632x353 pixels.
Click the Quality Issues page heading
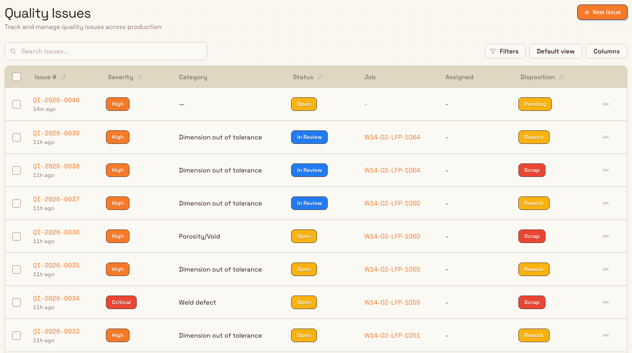click(x=48, y=14)
